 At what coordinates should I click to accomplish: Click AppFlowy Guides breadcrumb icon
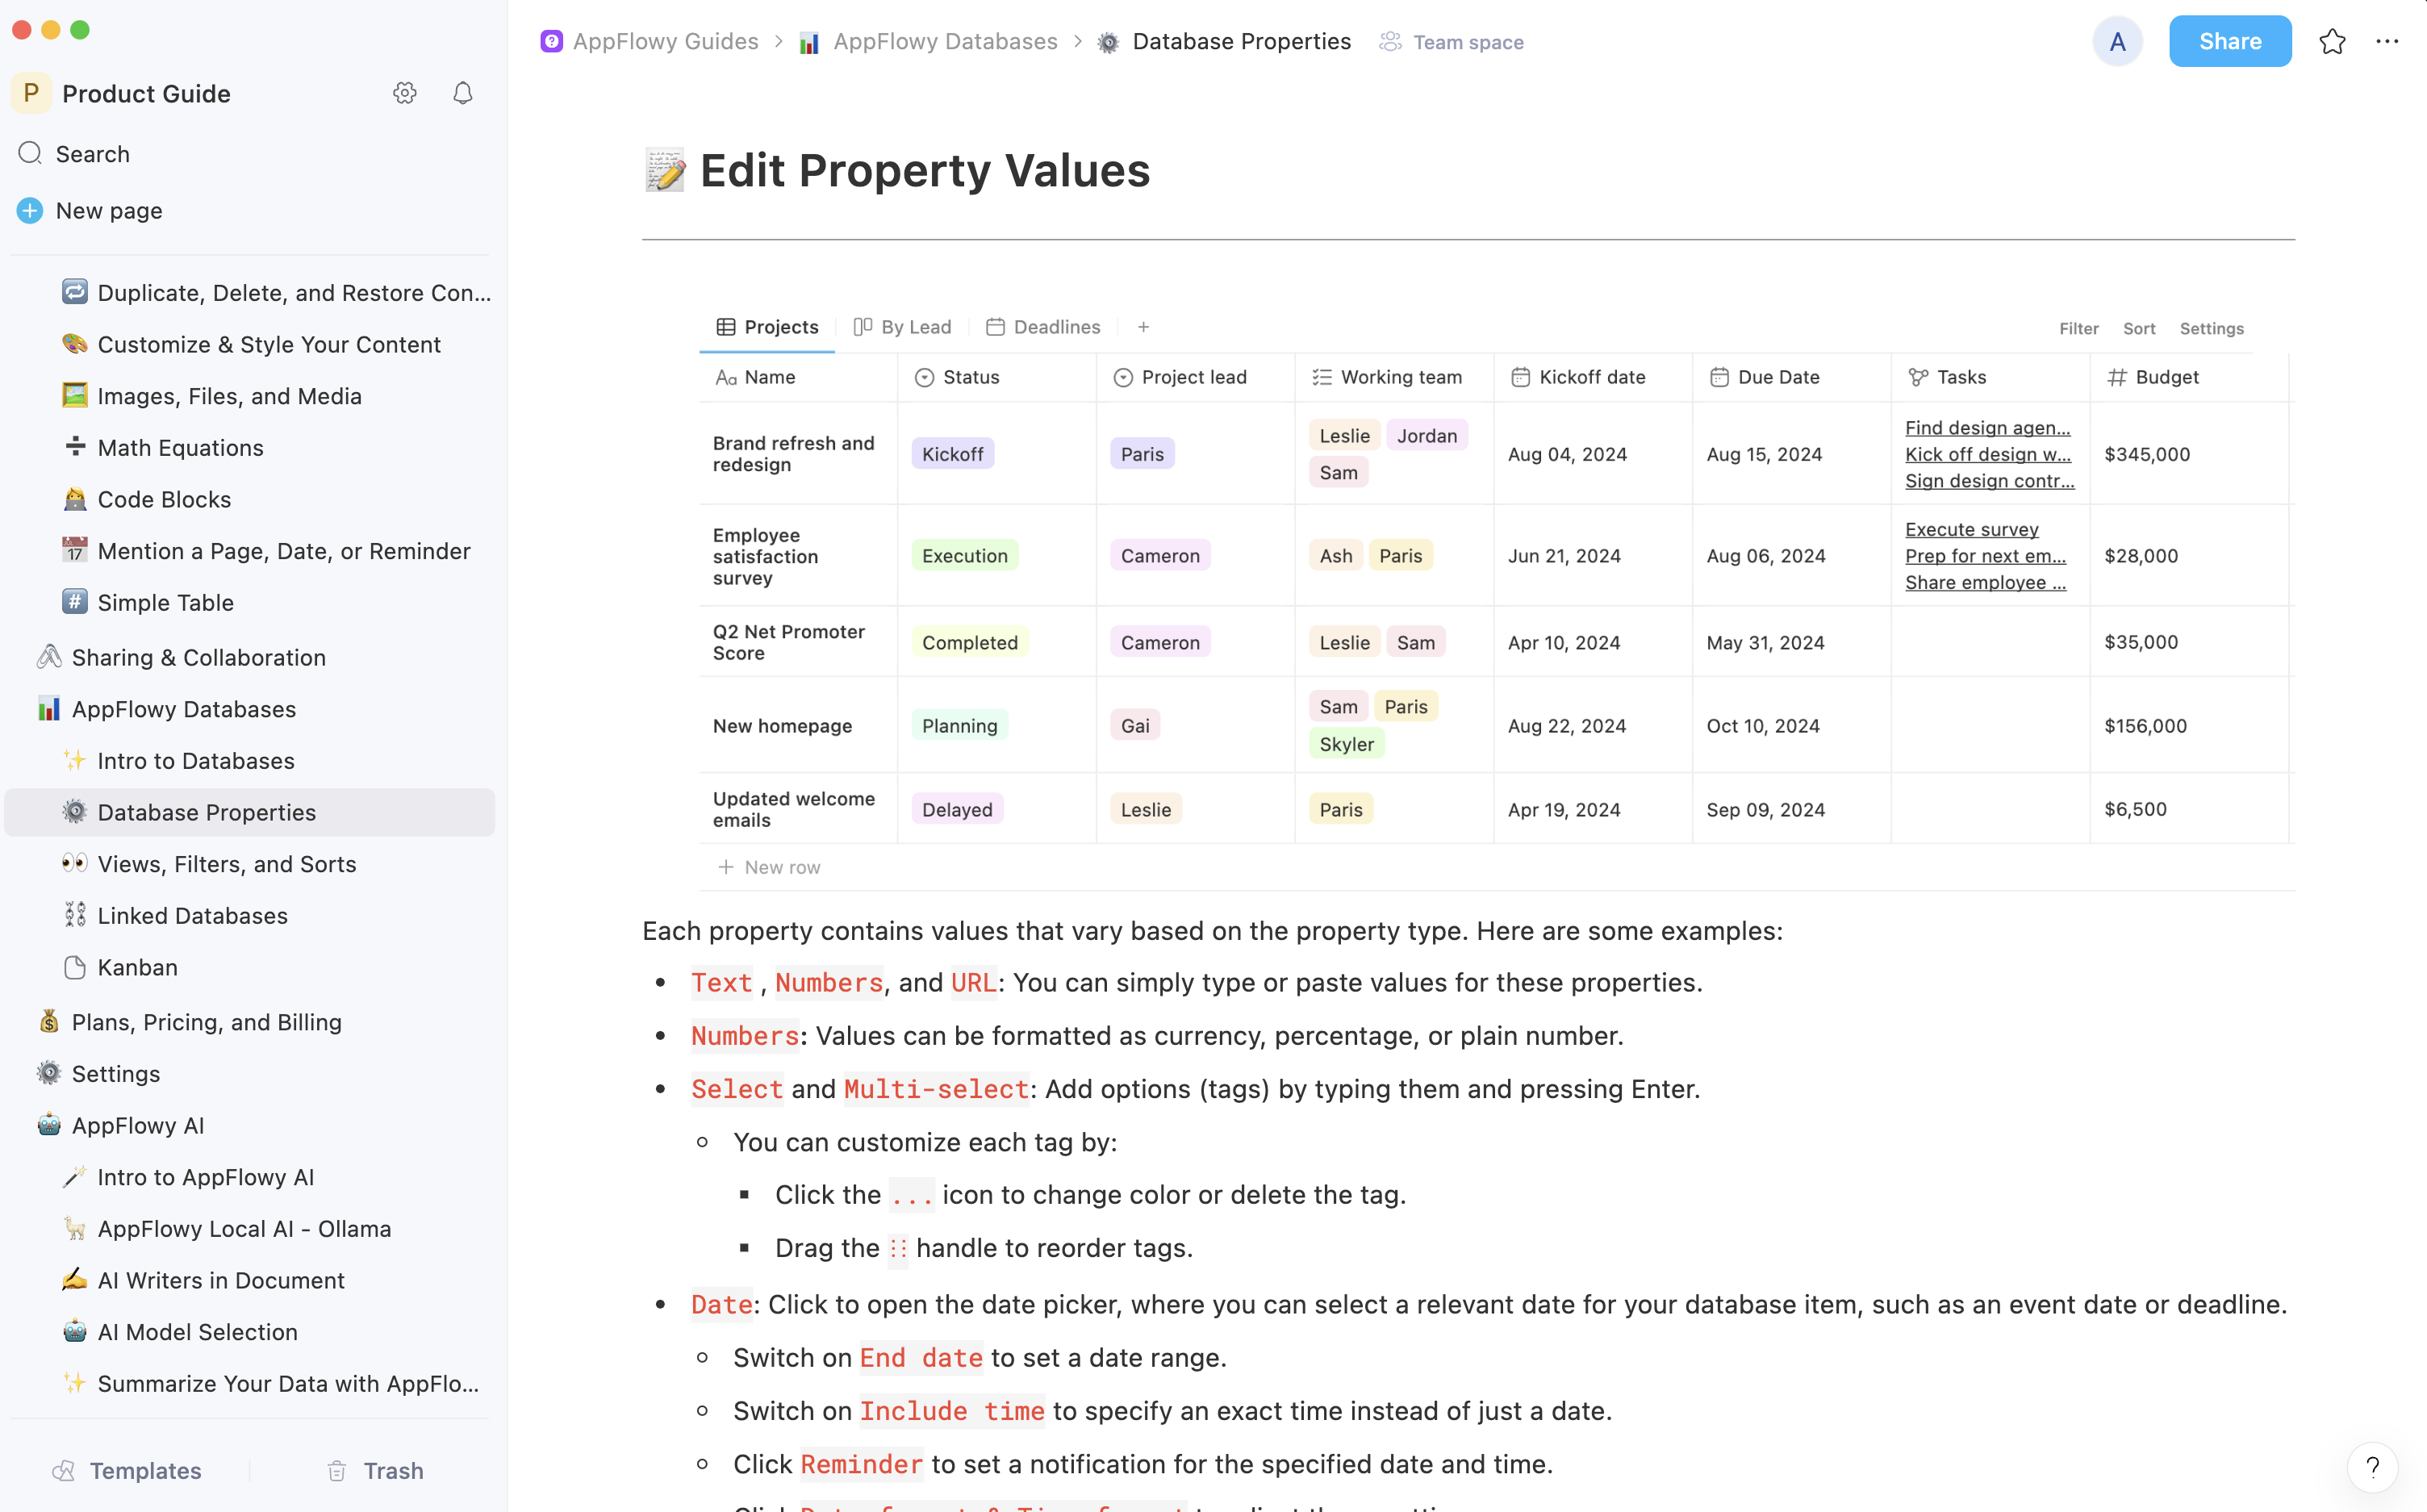pyautogui.click(x=551, y=41)
